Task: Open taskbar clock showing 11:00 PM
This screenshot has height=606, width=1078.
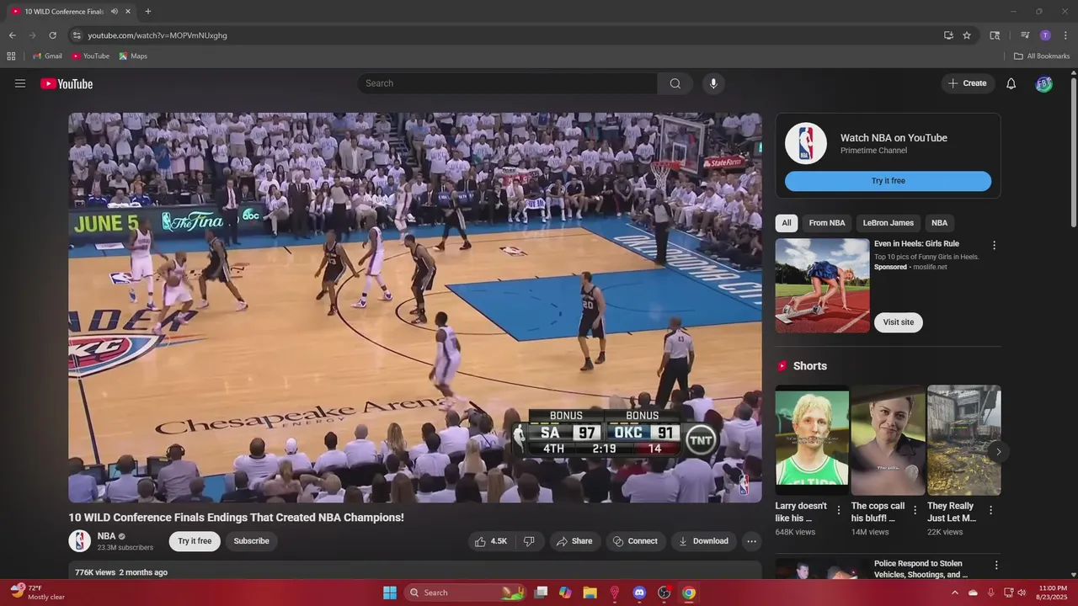Action: pos(1053,593)
